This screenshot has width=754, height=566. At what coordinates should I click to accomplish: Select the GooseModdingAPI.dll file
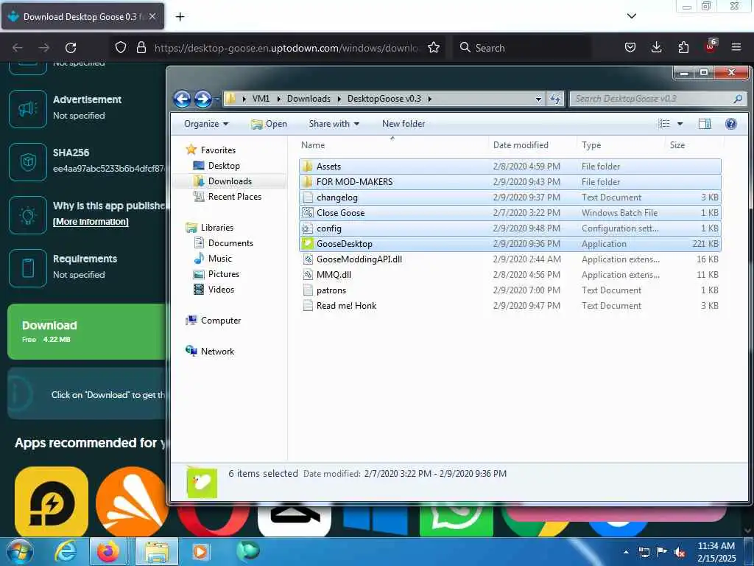(510, 259)
